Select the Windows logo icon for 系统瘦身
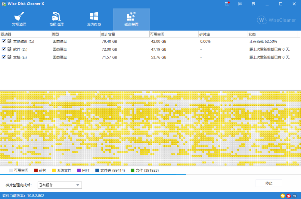 pos(94,16)
